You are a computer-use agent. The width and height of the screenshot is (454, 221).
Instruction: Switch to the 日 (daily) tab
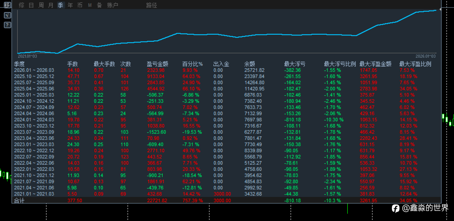pyautogui.click(x=32, y=5)
